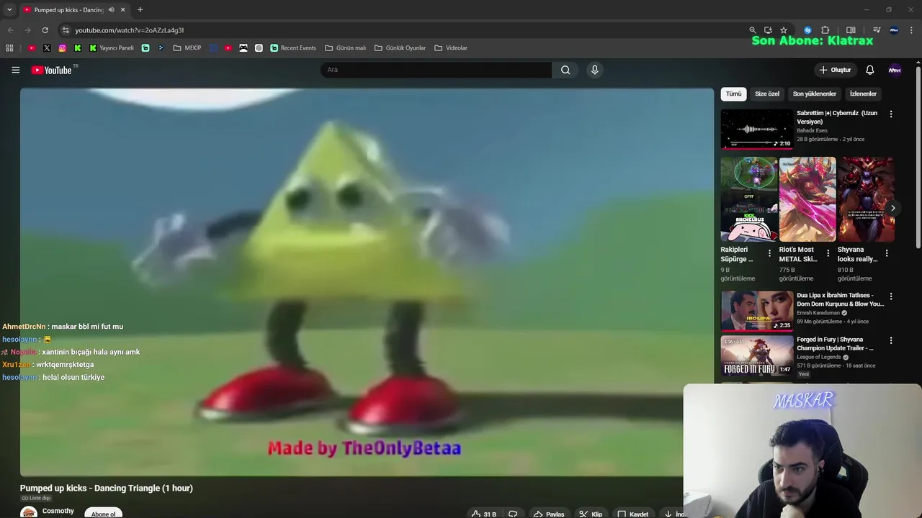
Task: Open the Cosmothy channel link
Action: click(x=58, y=511)
